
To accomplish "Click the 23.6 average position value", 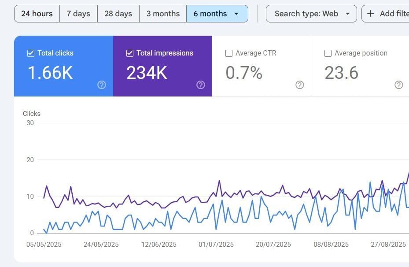I will [x=341, y=73].
